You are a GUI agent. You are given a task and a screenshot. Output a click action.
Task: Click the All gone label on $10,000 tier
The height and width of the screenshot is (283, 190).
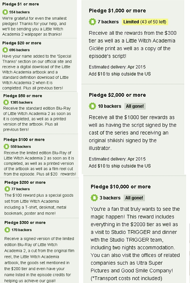134,198
